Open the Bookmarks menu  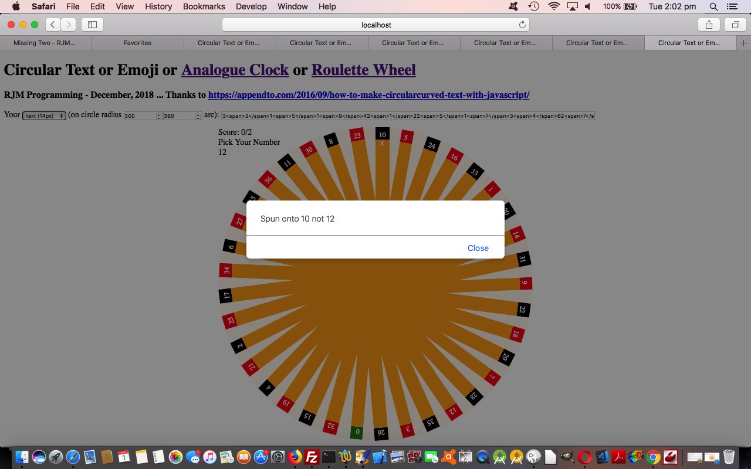204,6
